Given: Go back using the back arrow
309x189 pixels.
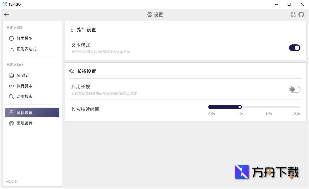Looking at the screenshot, I should (6, 15).
